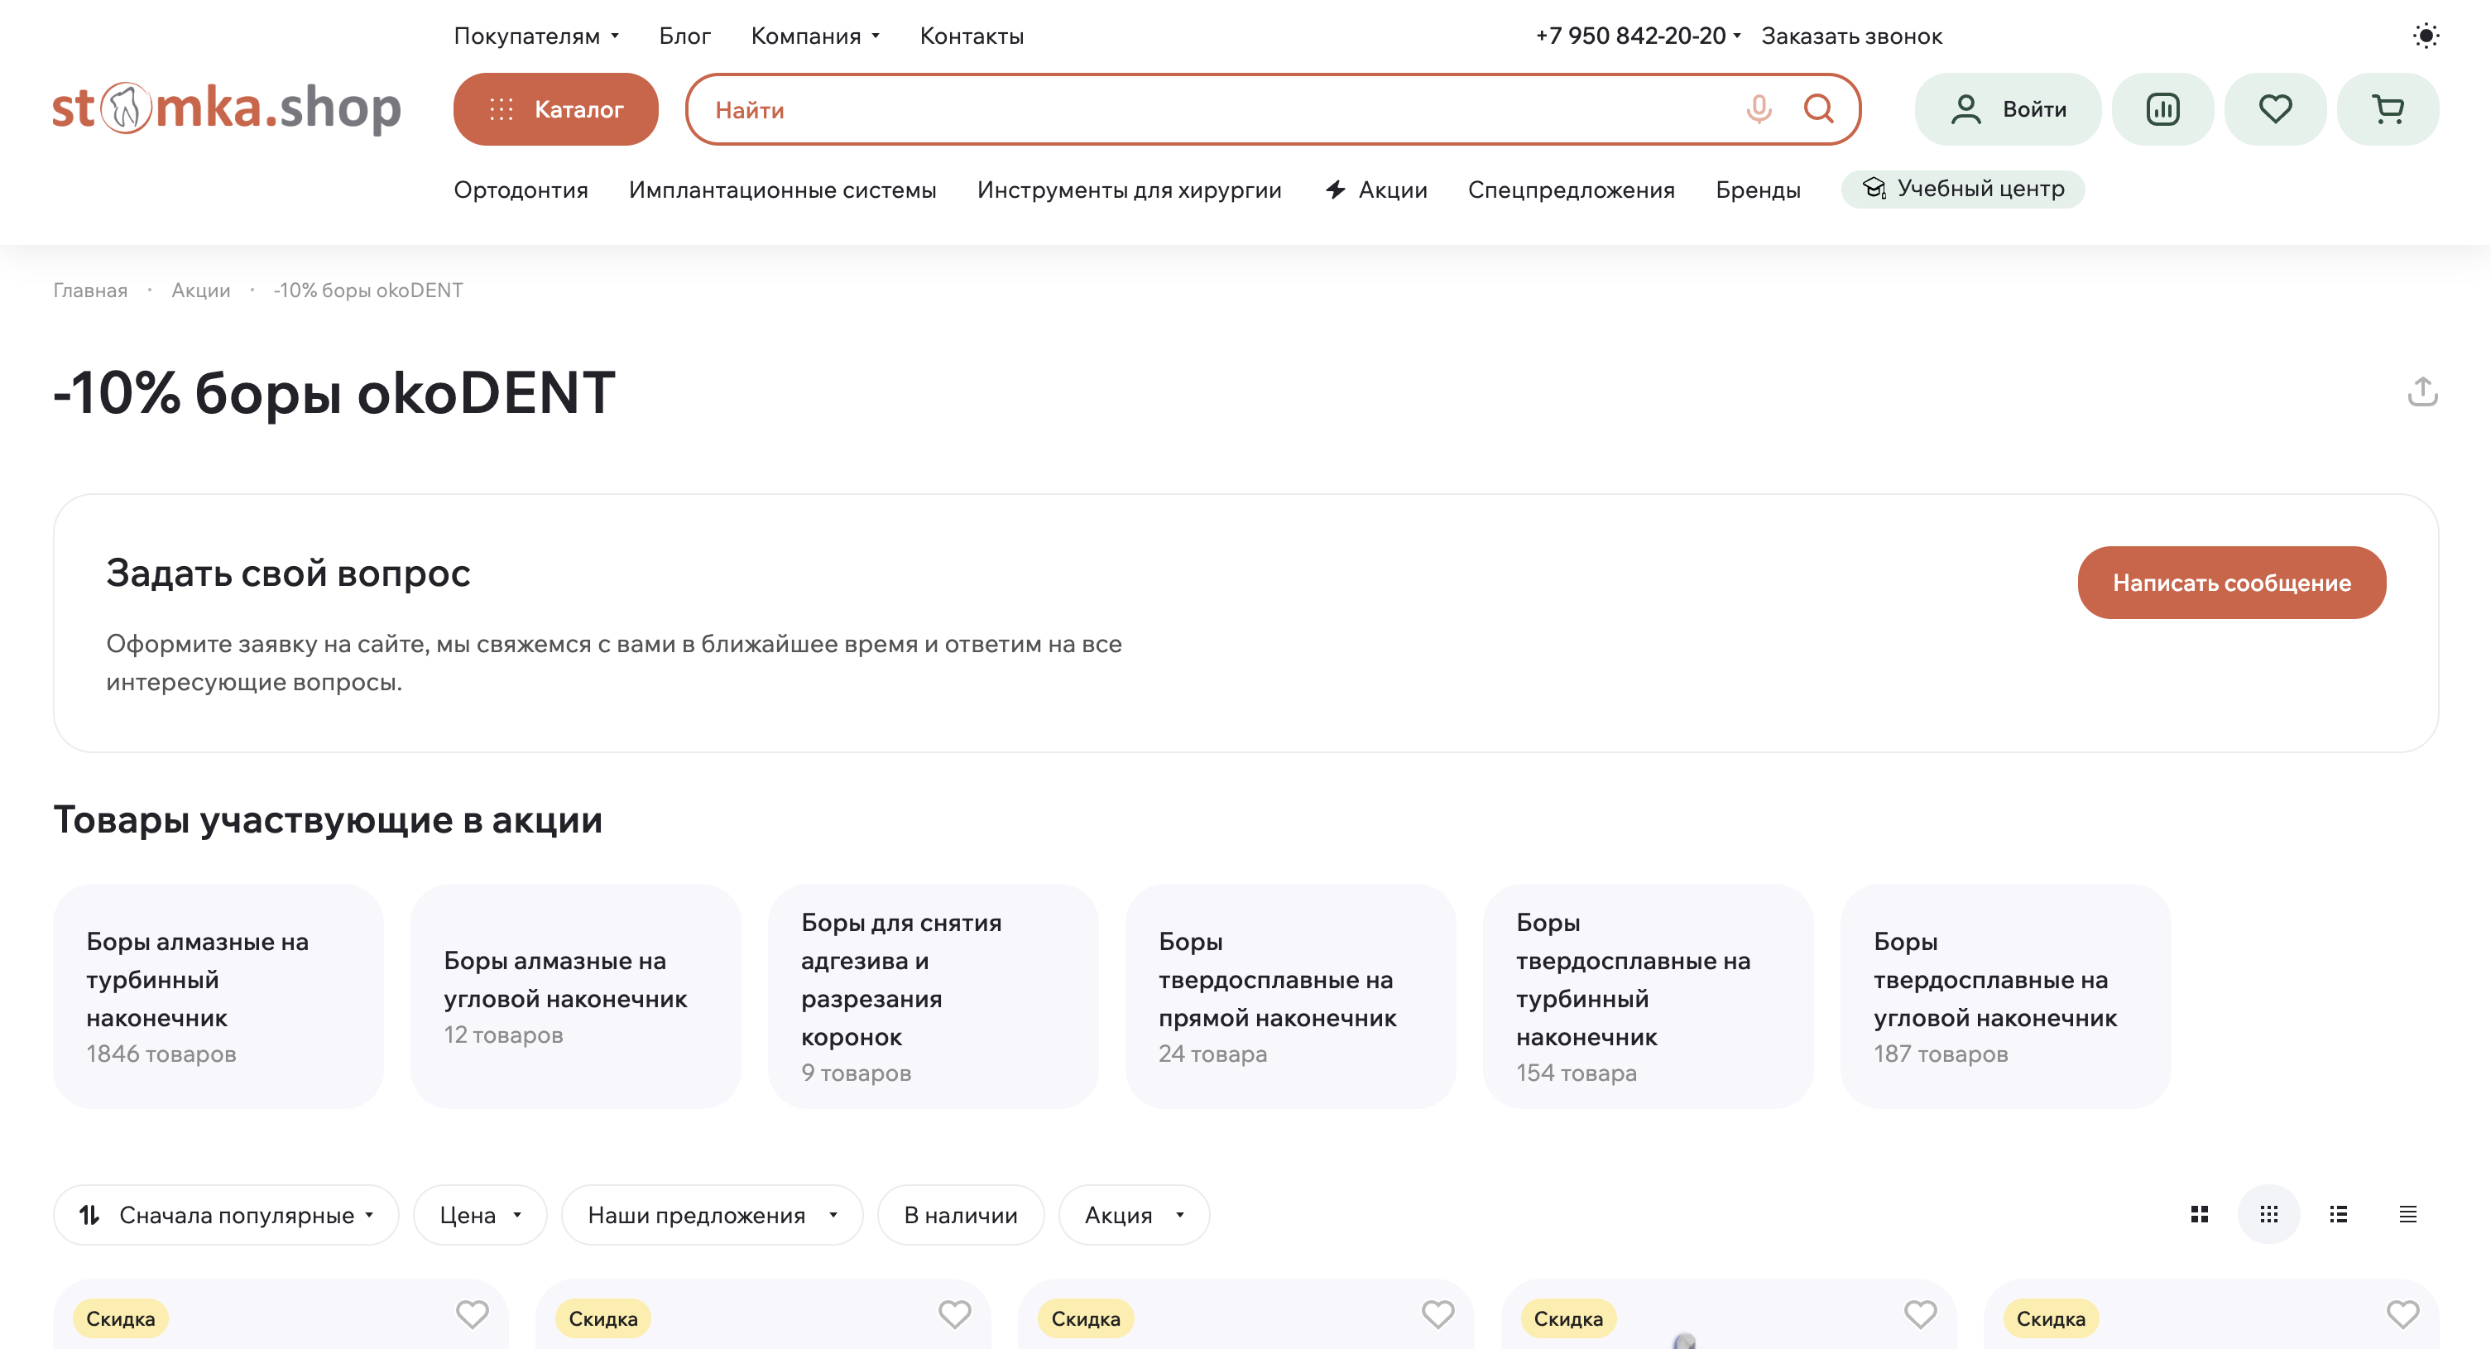The width and height of the screenshot is (2491, 1349).
Task: Click the Войти login button
Action: coord(2008,109)
